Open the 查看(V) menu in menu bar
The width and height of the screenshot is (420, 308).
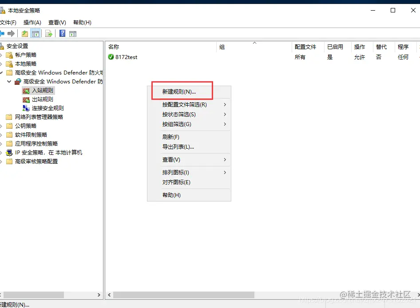[x=57, y=23]
